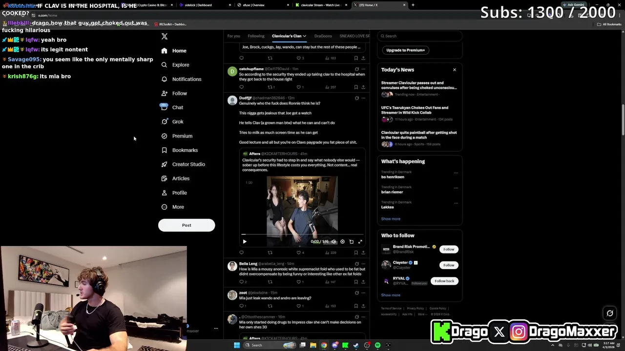The height and width of the screenshot is (351, 625).
Task: Reply to Dudfjjf's post
Action: point(241,253)
